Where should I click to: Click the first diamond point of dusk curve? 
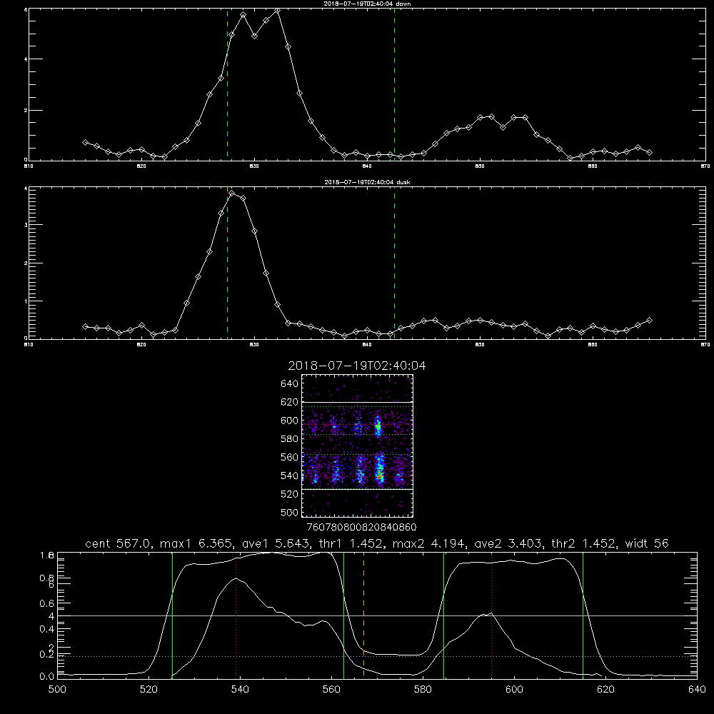tap(85, 326)
